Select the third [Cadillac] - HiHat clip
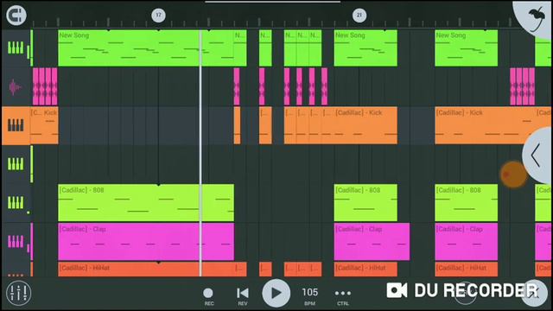 coord(467,269)
